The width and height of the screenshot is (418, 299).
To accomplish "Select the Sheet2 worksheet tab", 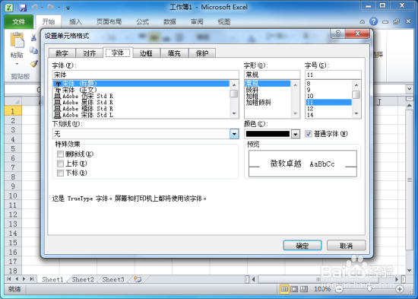I will (83, 279).
